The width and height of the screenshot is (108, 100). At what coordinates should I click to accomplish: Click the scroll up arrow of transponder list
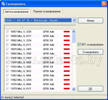click(x=74, y=32)
